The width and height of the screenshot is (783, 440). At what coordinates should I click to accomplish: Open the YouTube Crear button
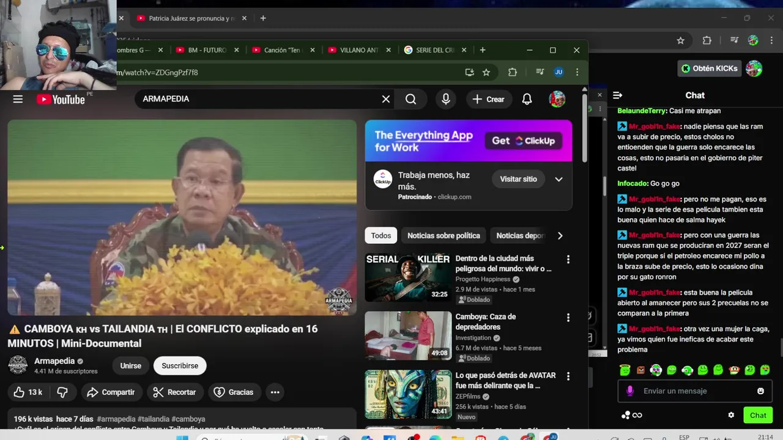click(489, 99)
